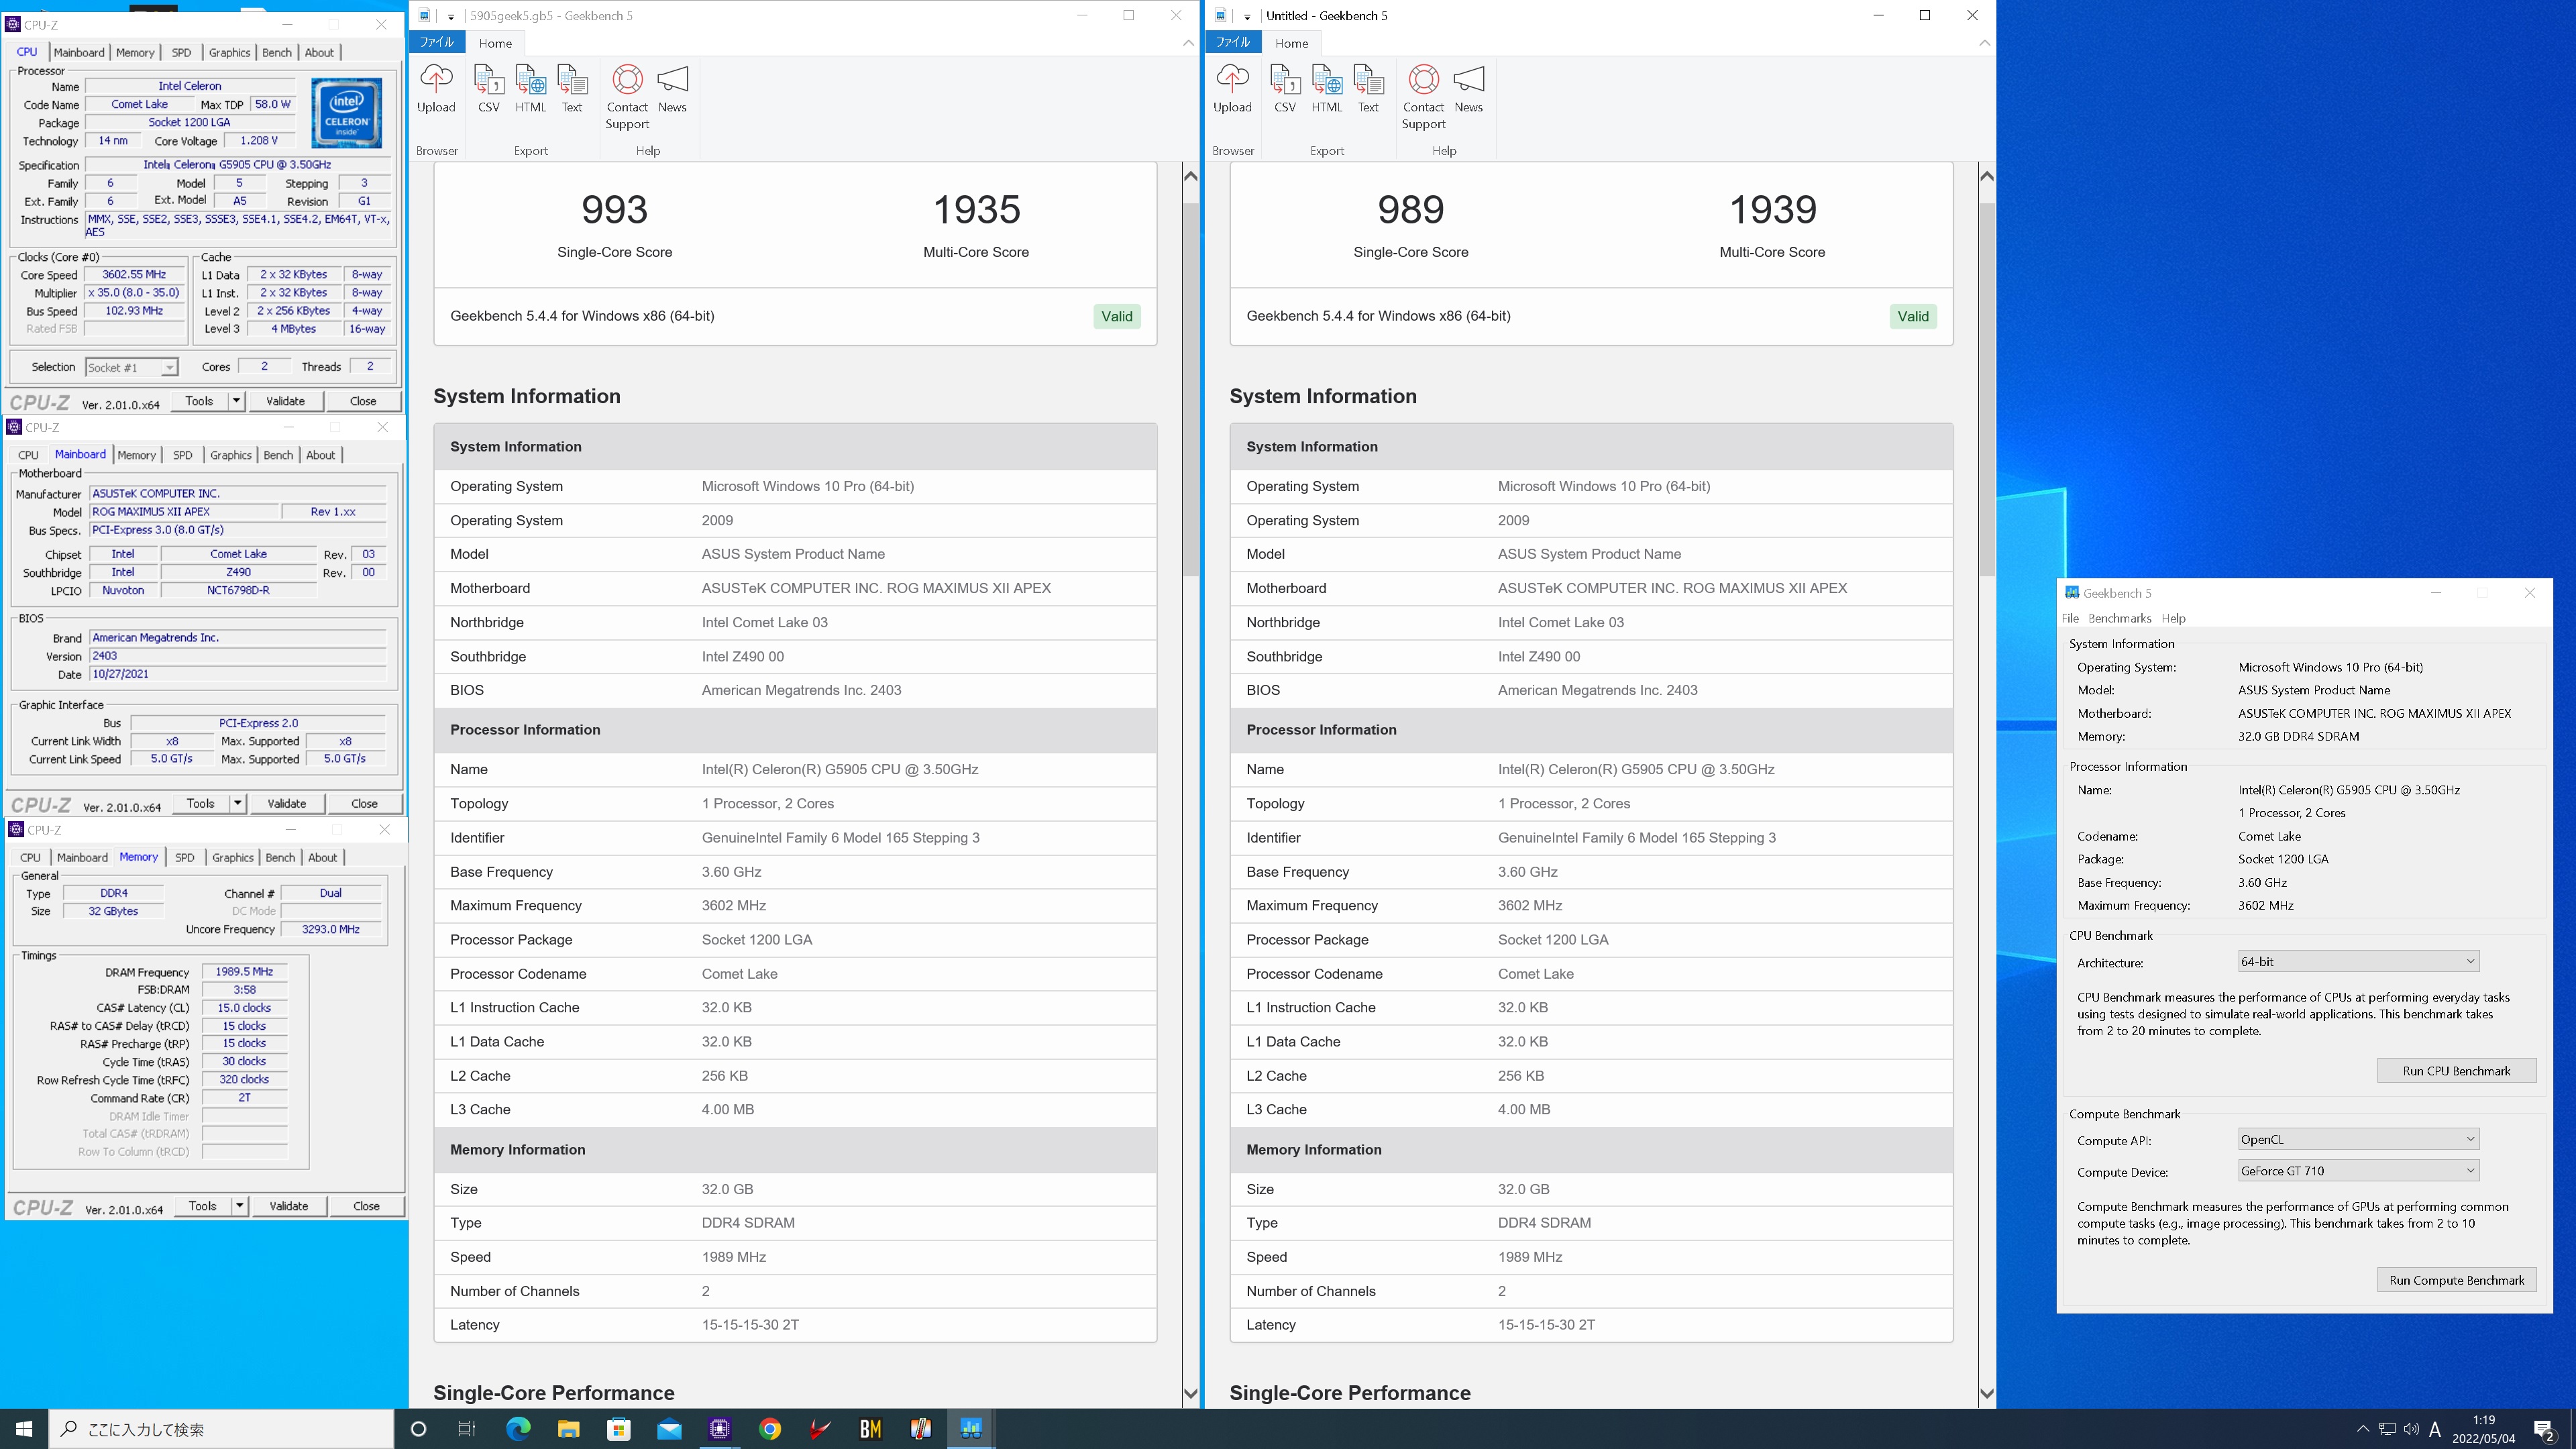Open Cortana circle icon in taskbar
2576x1449 pixels.
(419, 1429)
